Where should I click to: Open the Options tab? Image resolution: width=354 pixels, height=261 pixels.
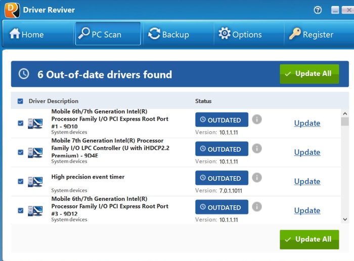pyautogui.click(x=249, y=34)
